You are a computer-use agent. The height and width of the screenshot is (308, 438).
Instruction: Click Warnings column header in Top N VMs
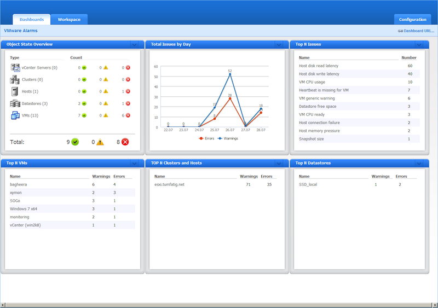click(101, 177)
